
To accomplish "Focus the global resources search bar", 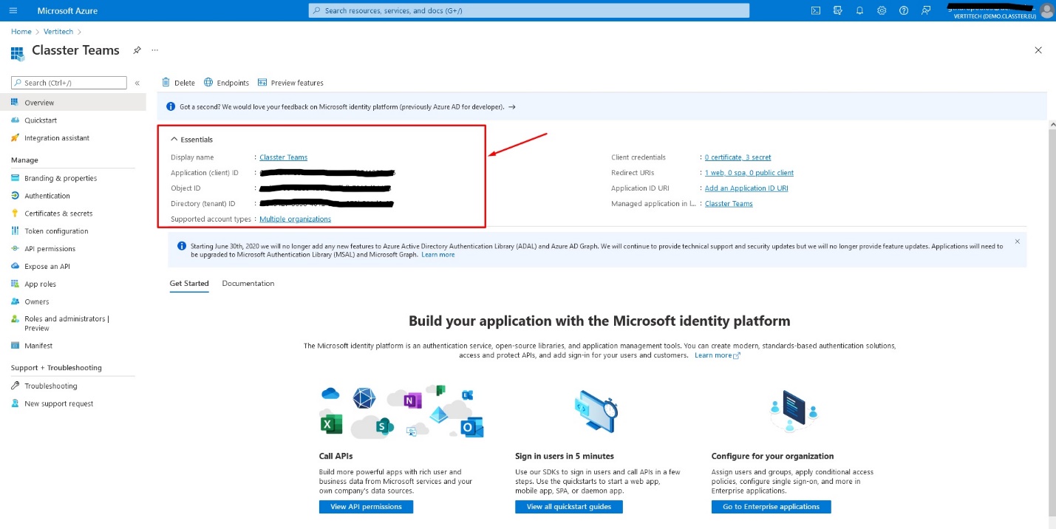I will coord(529,10).
